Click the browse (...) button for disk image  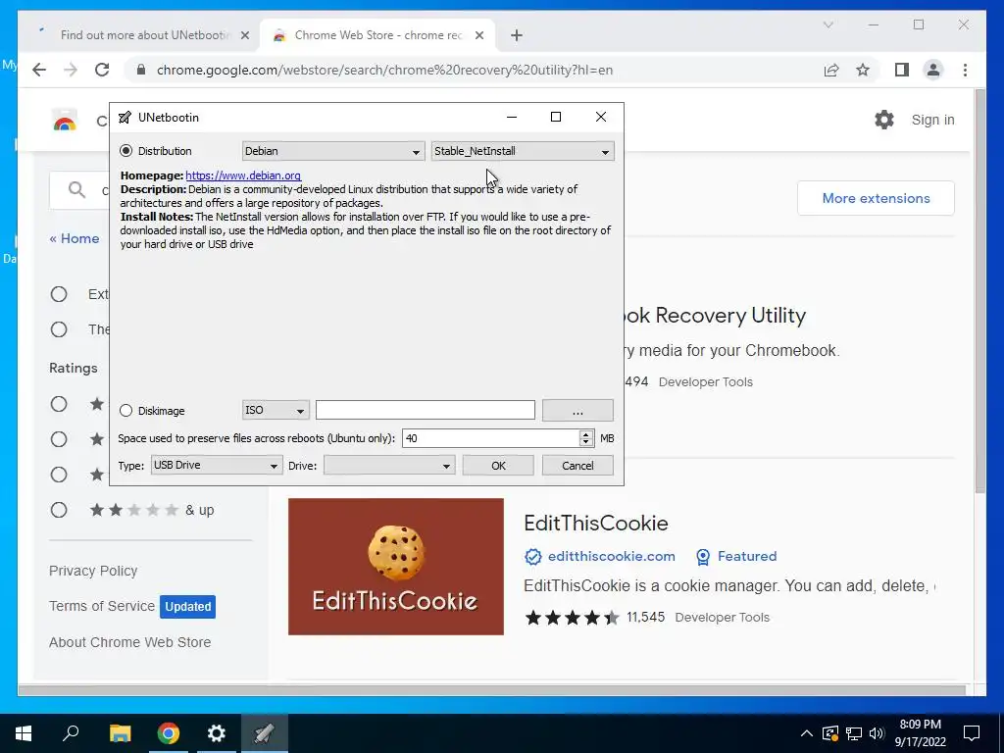pos(577,411)
